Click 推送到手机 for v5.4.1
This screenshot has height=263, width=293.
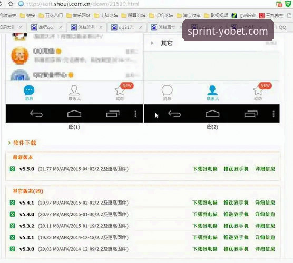point(236,203)
